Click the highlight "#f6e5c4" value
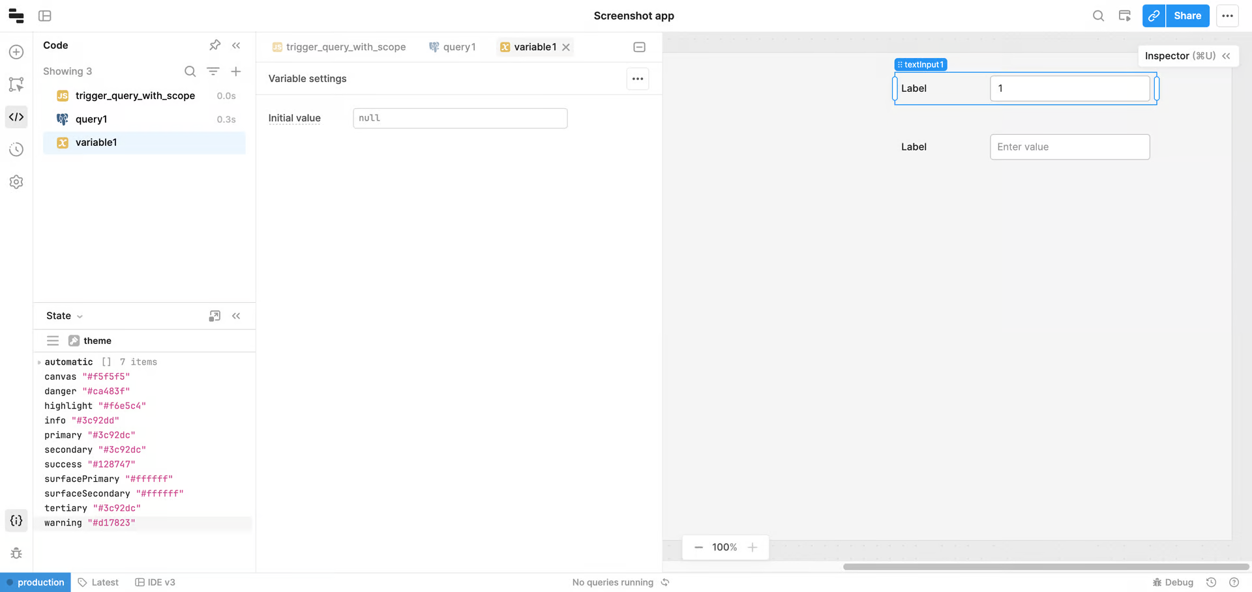Image resolution: width=1252 pixels, height=592 pixels. (122, 406)
